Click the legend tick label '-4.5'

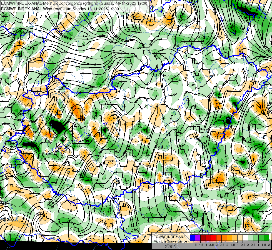tap(201, 245)
